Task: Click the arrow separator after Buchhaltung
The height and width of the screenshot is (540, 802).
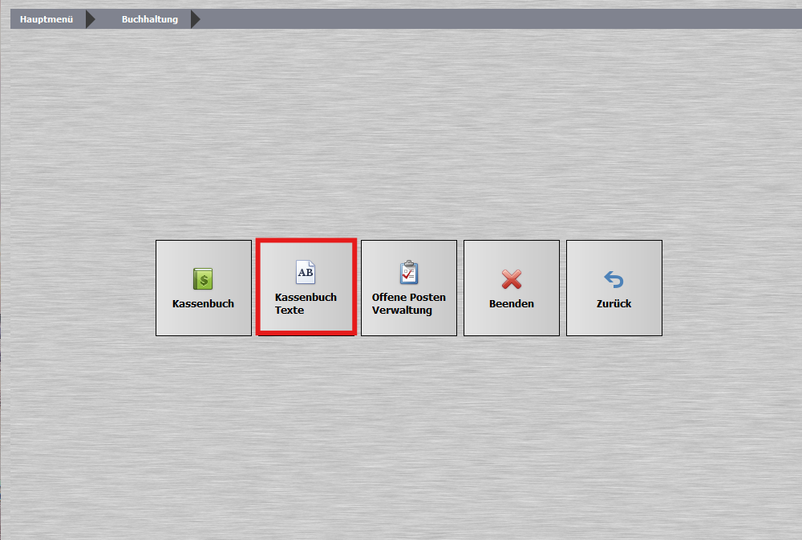Action: (x=196, y=19)
